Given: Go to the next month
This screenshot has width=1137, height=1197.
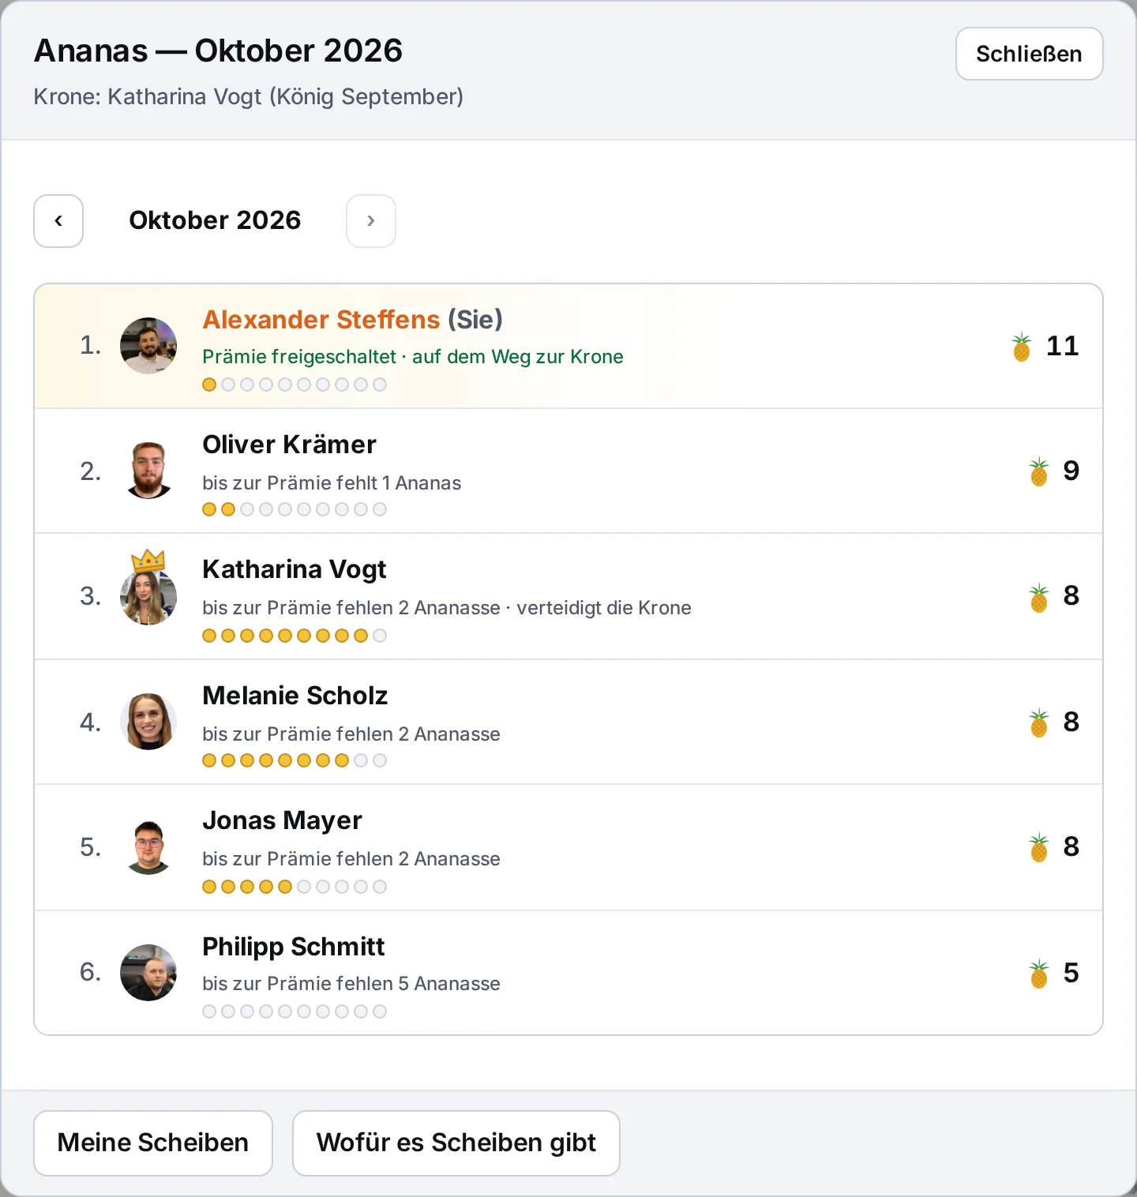Looking at the screenshot, I should tap(371, 221).
